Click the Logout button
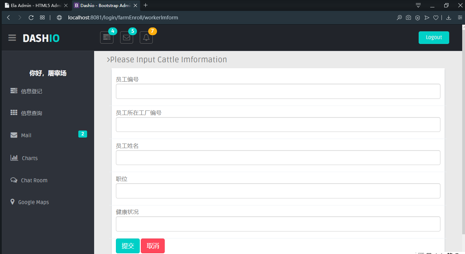This screenshot has width=465, height=254. pyautogui.click(x=434, y=37)
